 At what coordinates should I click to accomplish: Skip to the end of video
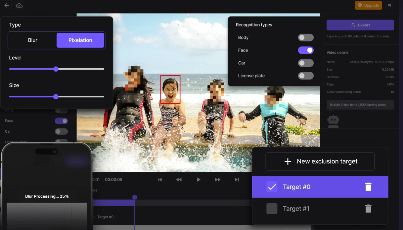coord(237,180)
